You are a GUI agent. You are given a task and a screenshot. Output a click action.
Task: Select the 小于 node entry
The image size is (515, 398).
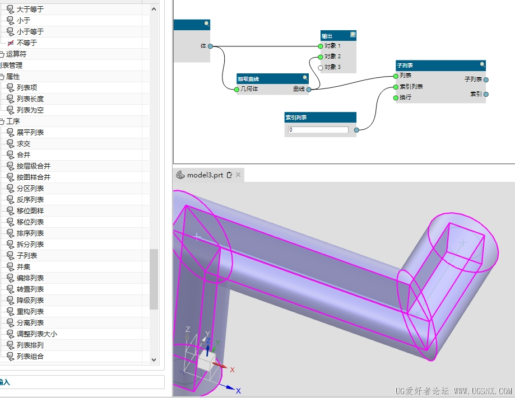24,20
